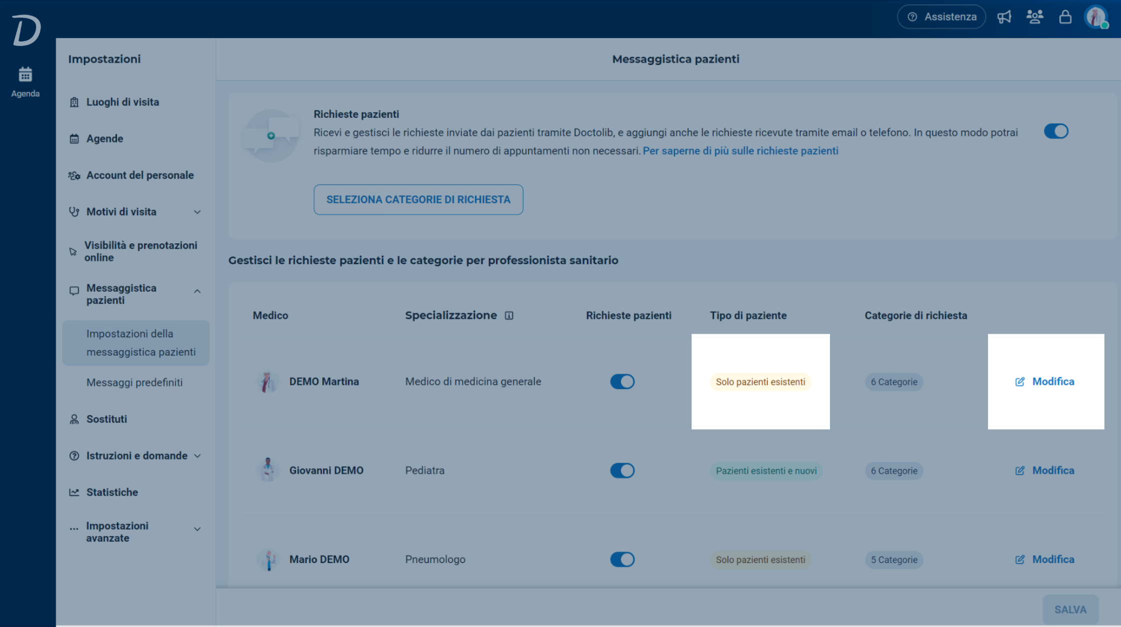Click the Specializzazione info icon

509,316
